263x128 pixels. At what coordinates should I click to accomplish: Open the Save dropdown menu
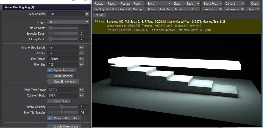tap(193, 4)
